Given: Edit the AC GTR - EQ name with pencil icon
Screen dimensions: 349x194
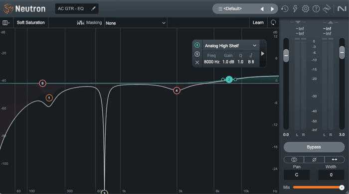Looking at the screenshot, I should point(94,8).
